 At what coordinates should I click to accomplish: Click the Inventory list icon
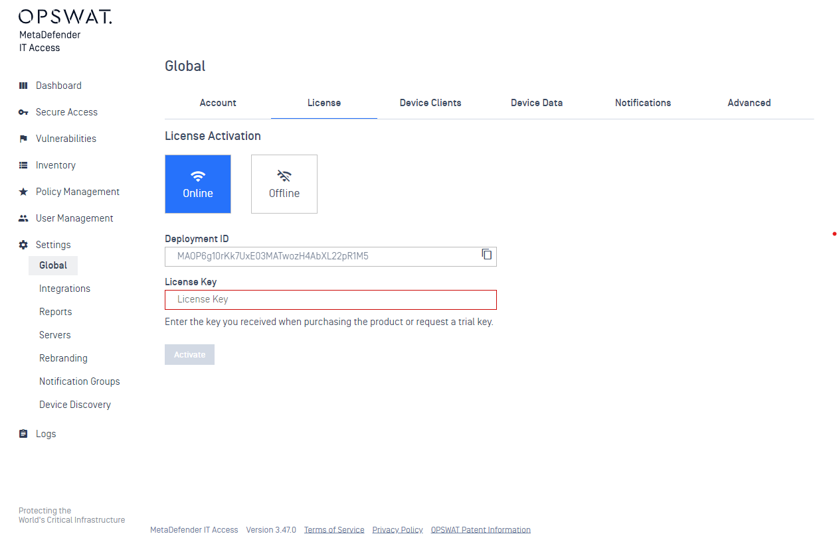click(x=23, y=165)
